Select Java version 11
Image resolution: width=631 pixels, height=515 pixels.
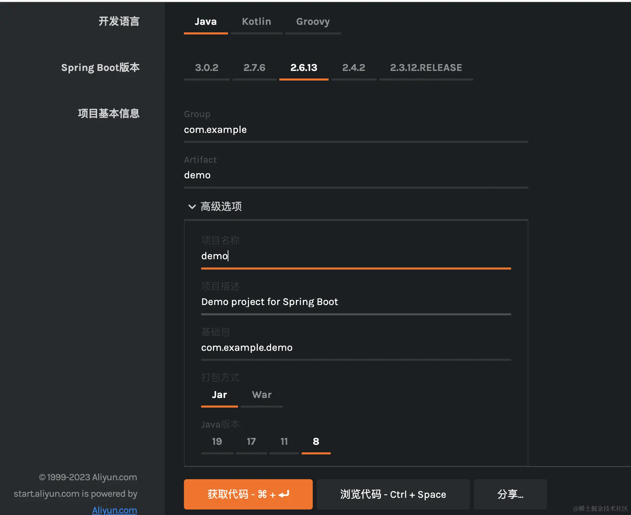point(284,442)
